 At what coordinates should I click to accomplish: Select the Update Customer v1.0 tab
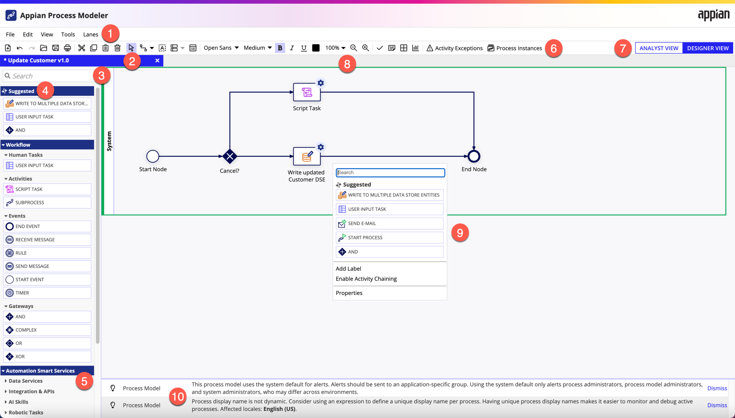click(x=37, y=60)
